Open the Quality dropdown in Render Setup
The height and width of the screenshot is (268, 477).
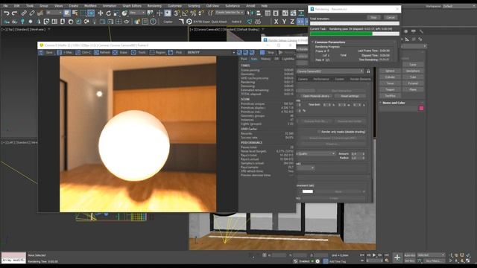pyautogui.click(x=316, y=154)
